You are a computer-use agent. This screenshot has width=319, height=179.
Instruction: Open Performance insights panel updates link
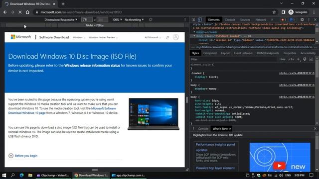coord(215,147)
